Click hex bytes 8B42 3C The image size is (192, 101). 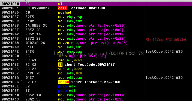[x=33, y=99]
